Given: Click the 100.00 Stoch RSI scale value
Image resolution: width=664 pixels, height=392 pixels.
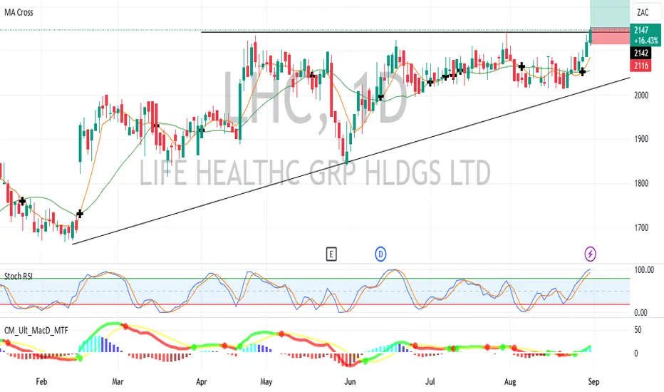Looking at the screenshot, I should (644, 270).
